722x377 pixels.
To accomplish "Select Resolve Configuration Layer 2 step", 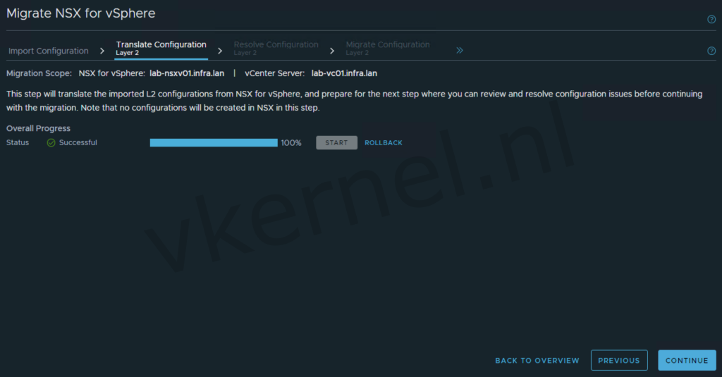I will (276, 48).
